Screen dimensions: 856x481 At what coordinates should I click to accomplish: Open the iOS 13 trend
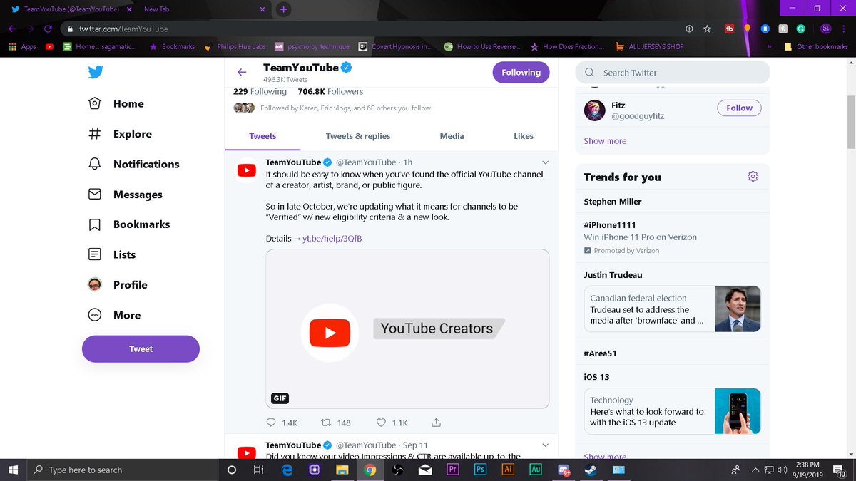[x=596, y=377]
